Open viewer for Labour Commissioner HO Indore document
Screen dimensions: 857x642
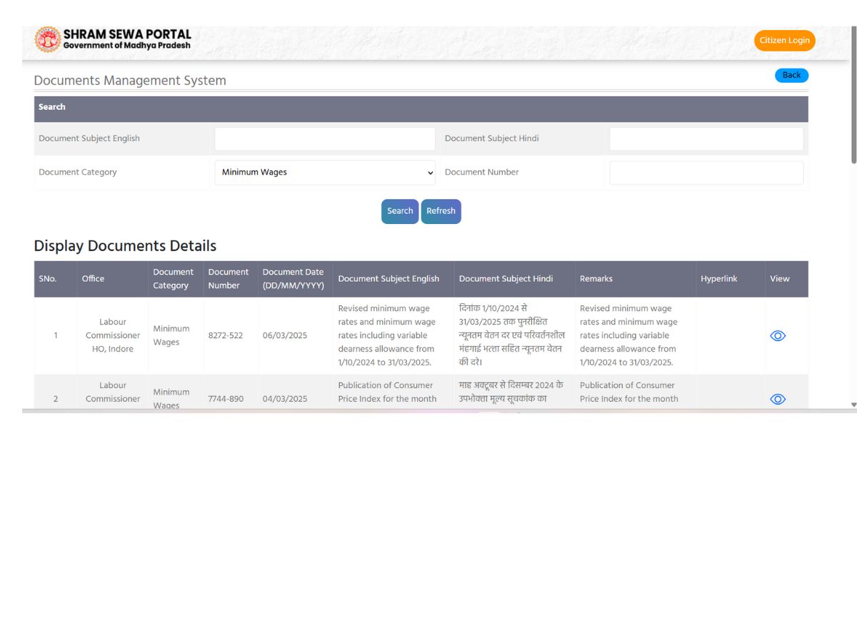(x=778, y=335)
